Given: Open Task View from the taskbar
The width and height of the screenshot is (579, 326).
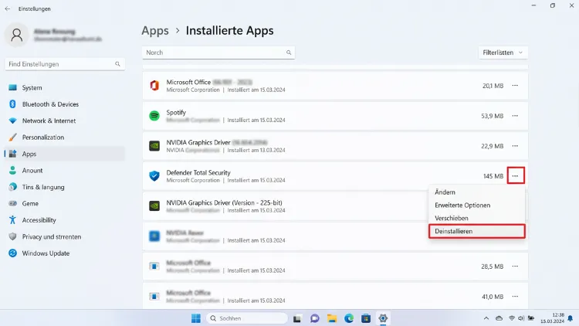Looking at the screenshot, I should (x=297, y=318).
